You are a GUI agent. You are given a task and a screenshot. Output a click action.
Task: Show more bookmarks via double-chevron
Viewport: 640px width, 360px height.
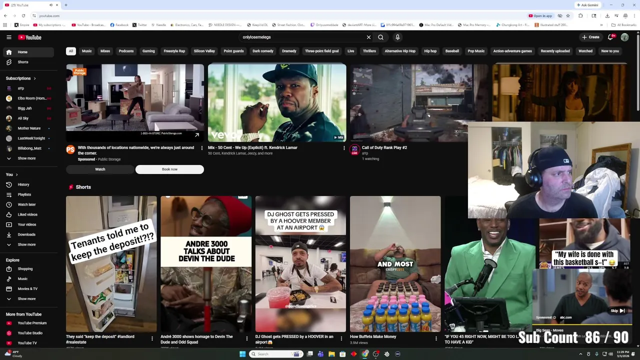coord(601,25)
